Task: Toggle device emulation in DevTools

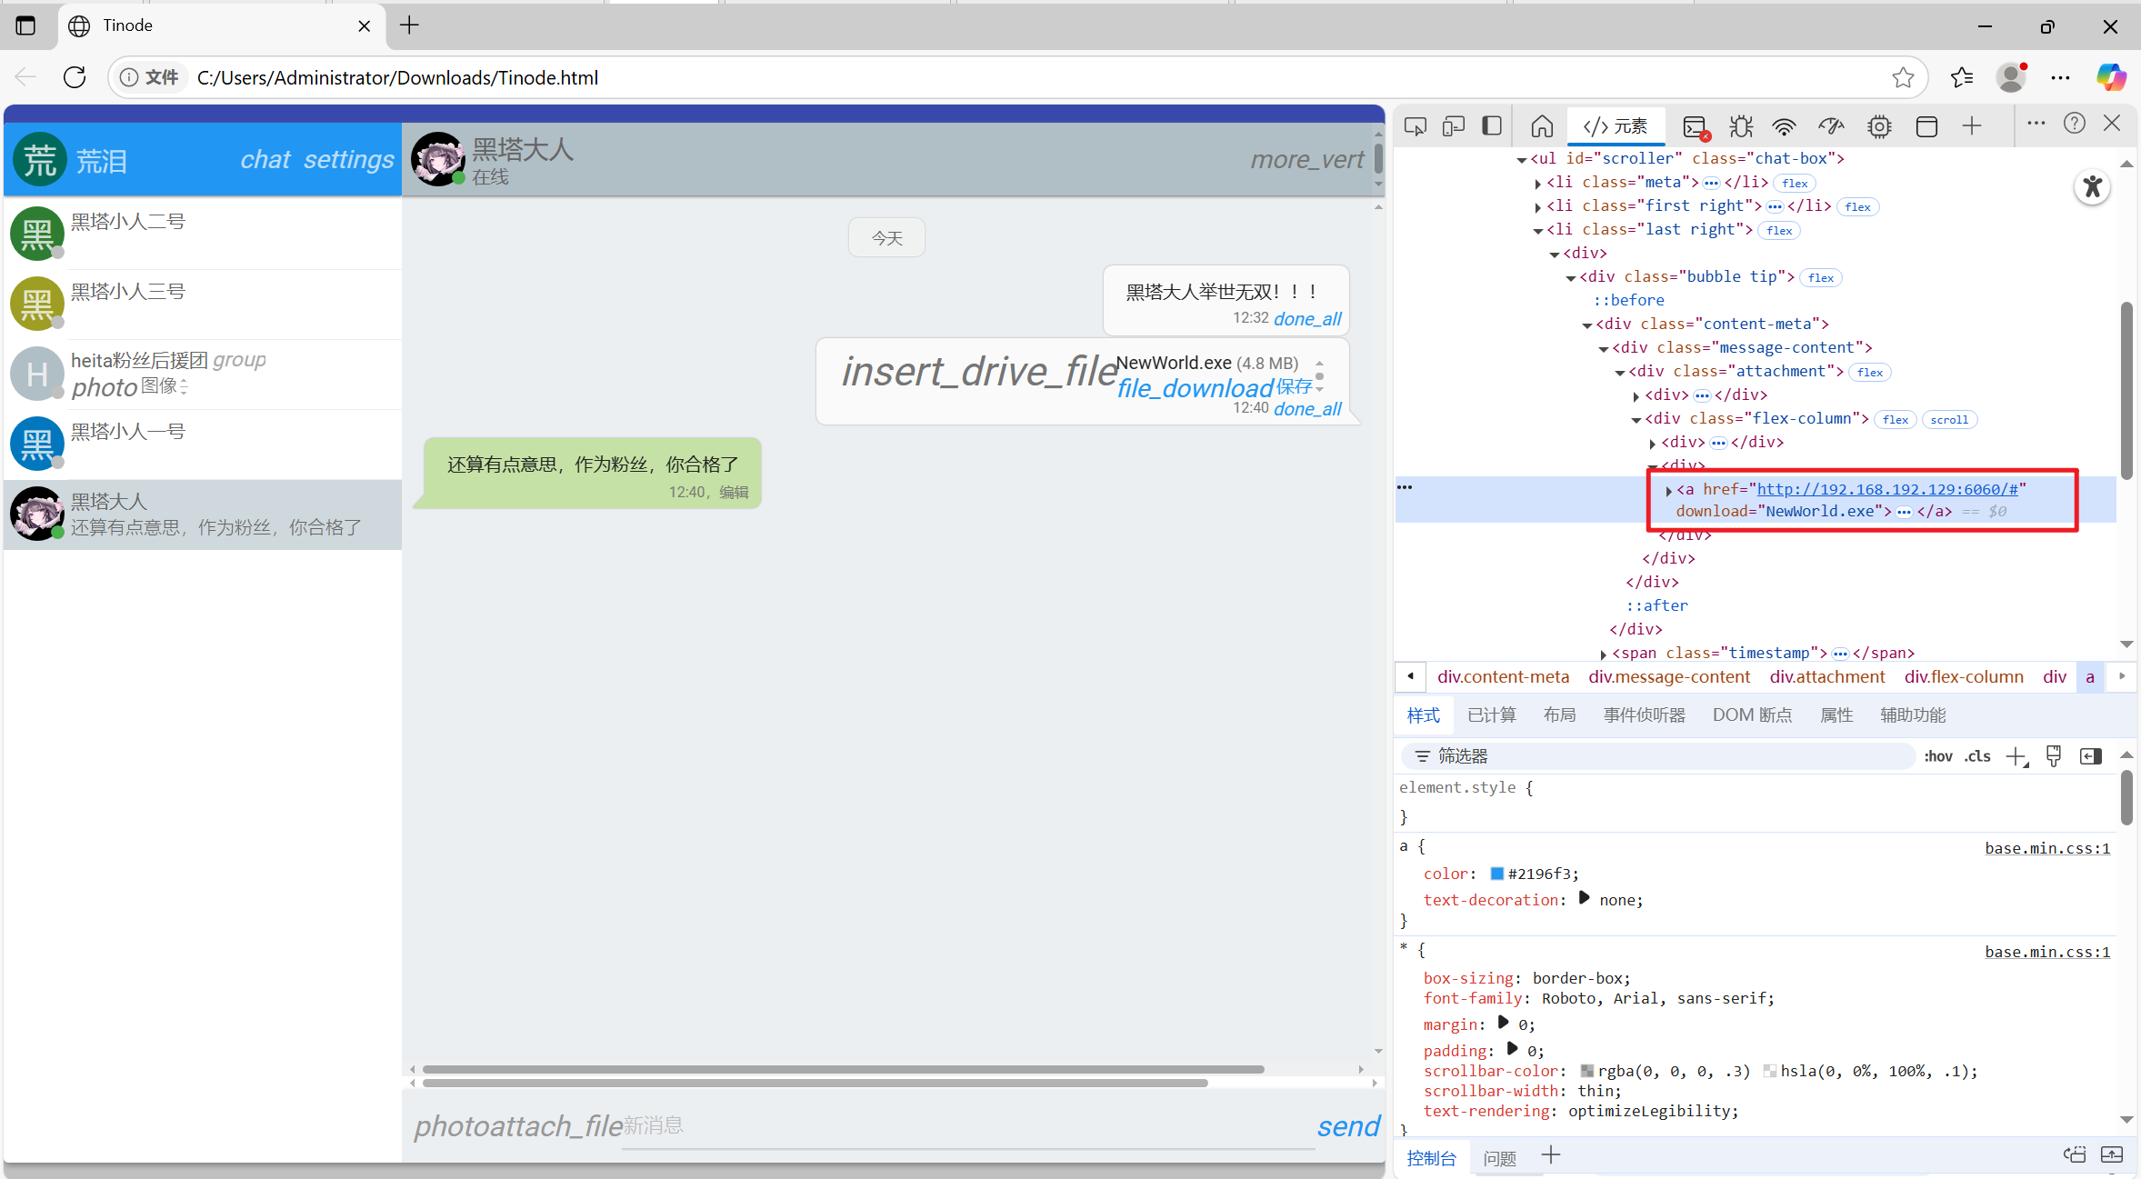Action: [1453, 126]
